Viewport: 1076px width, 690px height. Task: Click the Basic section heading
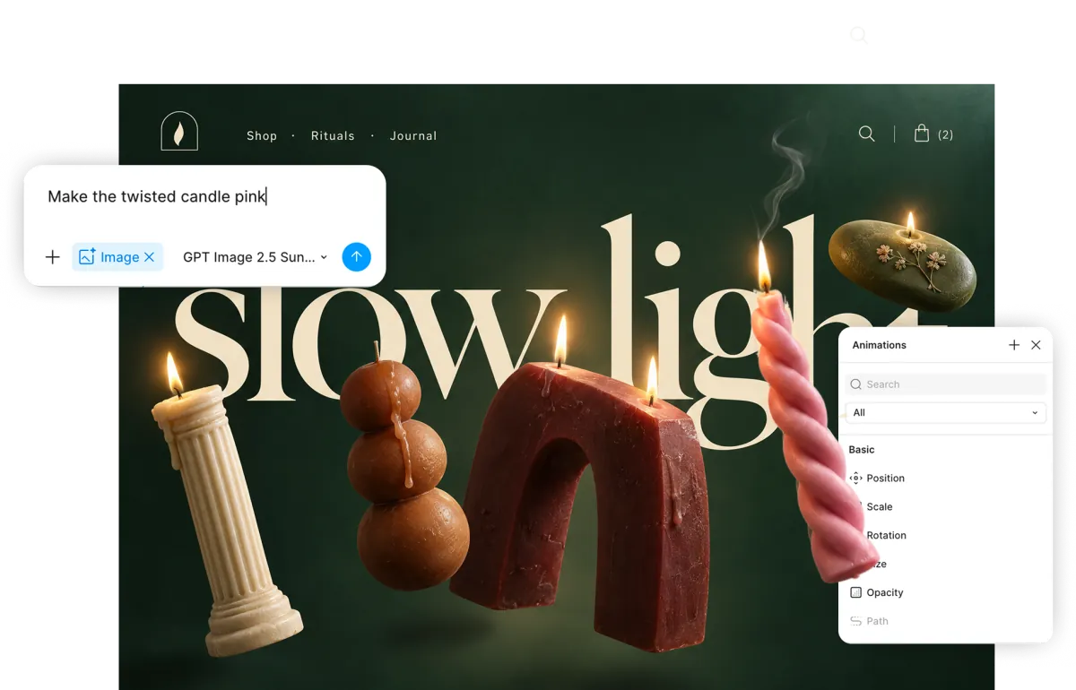tap(862, 450)
